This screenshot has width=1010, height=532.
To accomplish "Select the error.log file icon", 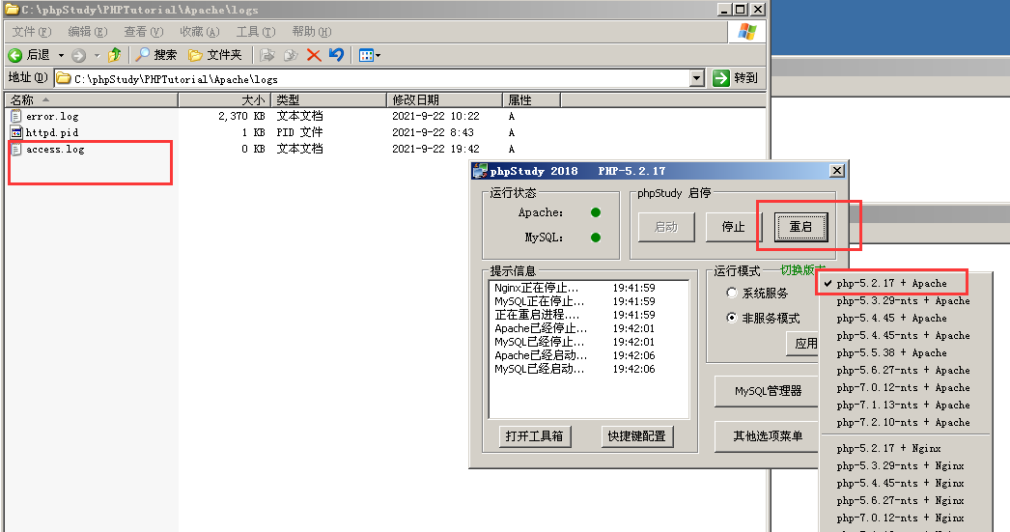I will coord(16,116).
